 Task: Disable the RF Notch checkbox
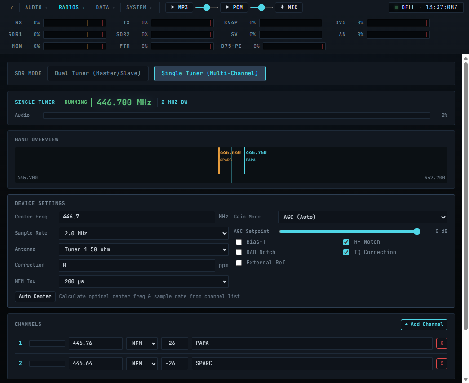pyautogui.click(x=346, y=242)
